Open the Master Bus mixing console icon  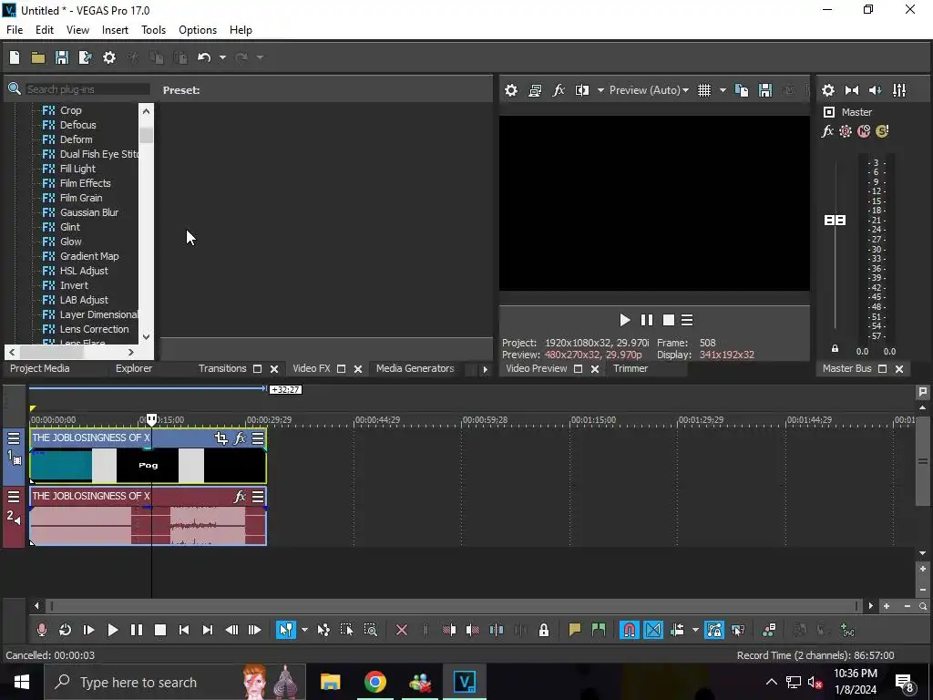click(899, 90)
